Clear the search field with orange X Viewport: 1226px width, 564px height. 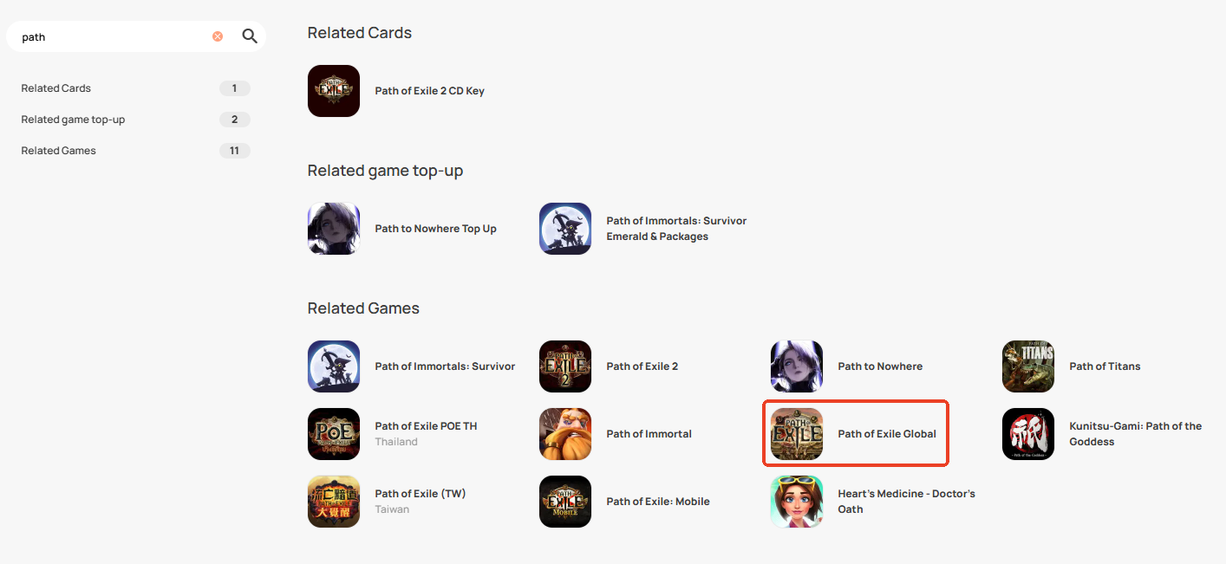click(x=218, y=36)
